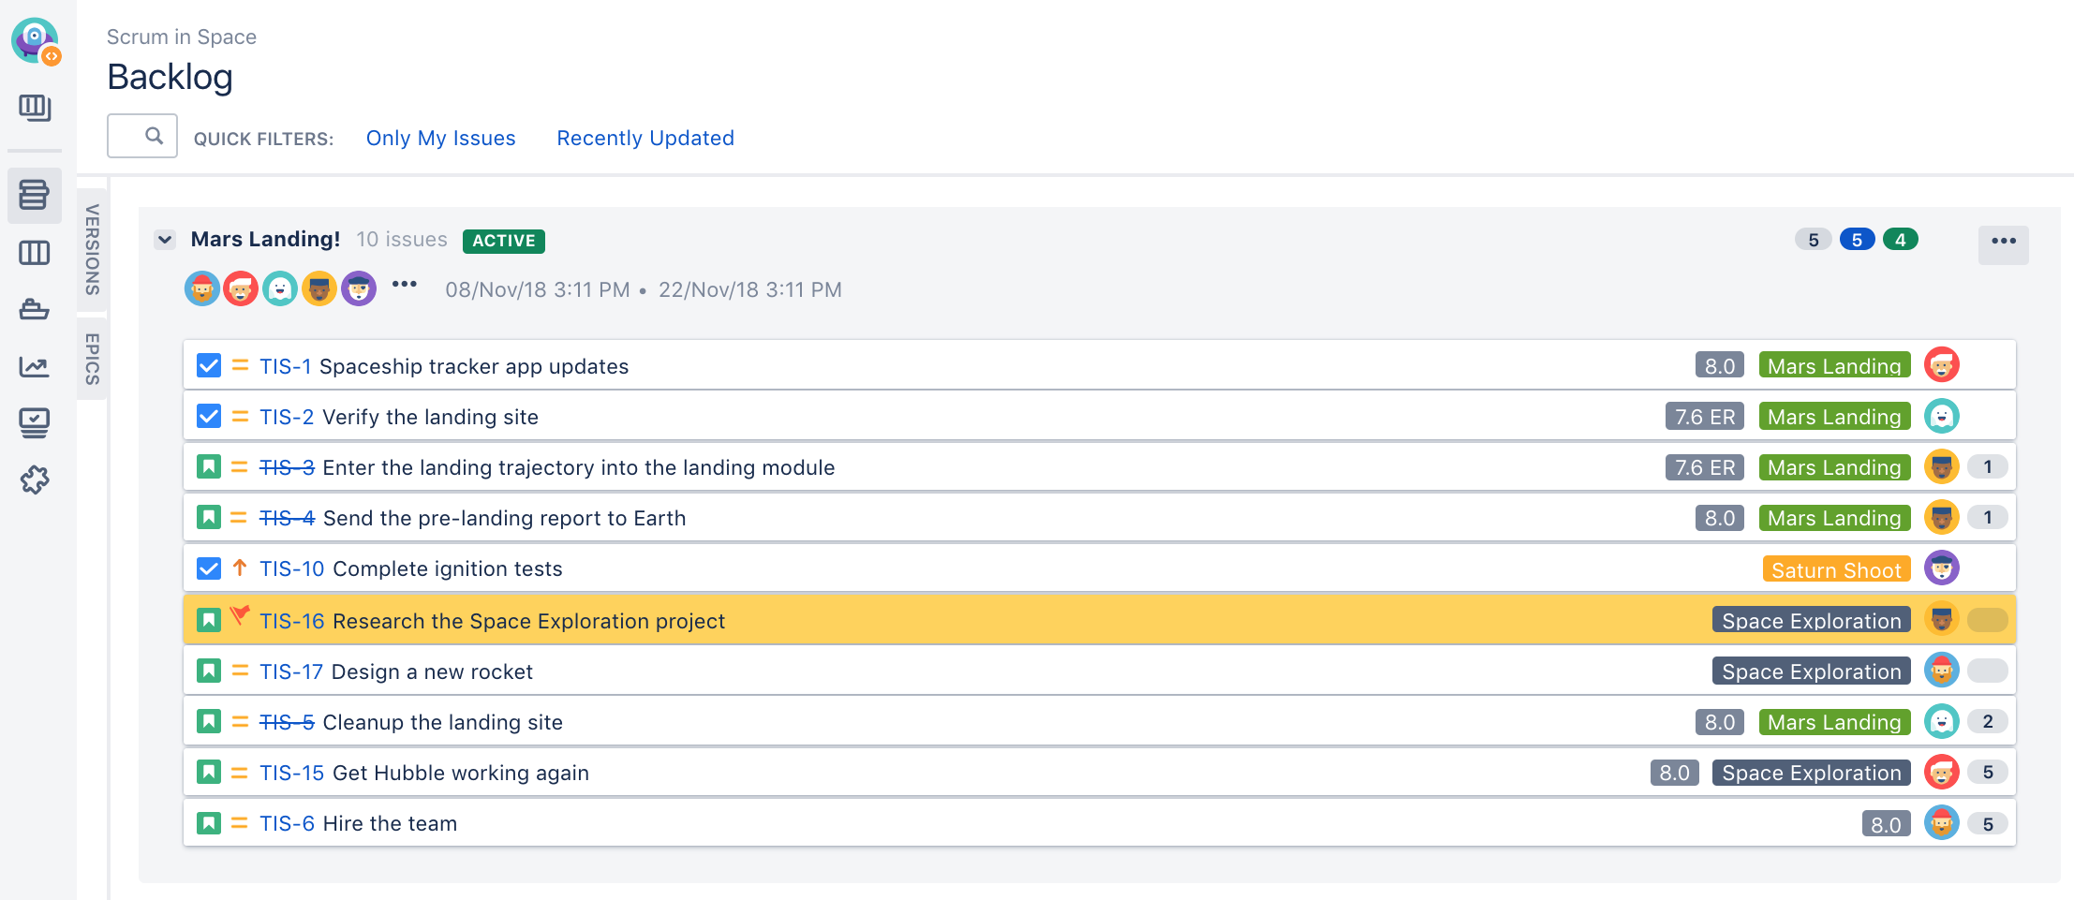Show more assignees via avatar ellipsis

click(404, 285)
